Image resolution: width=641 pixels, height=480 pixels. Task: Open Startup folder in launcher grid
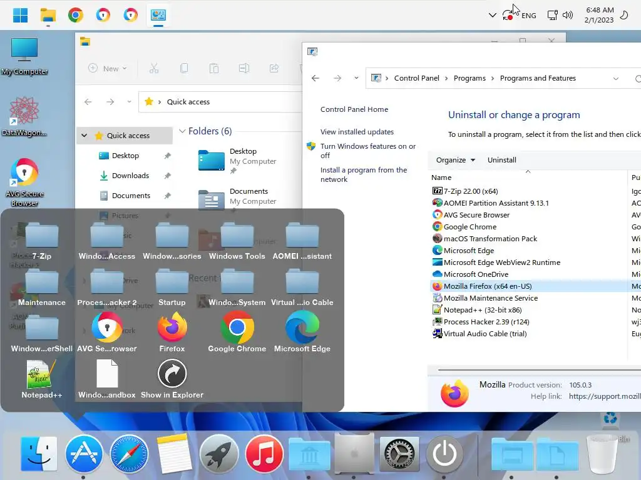point(172,287)
